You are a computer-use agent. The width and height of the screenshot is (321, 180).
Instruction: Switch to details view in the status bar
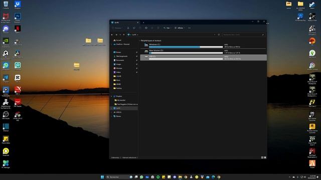(262, 157)
